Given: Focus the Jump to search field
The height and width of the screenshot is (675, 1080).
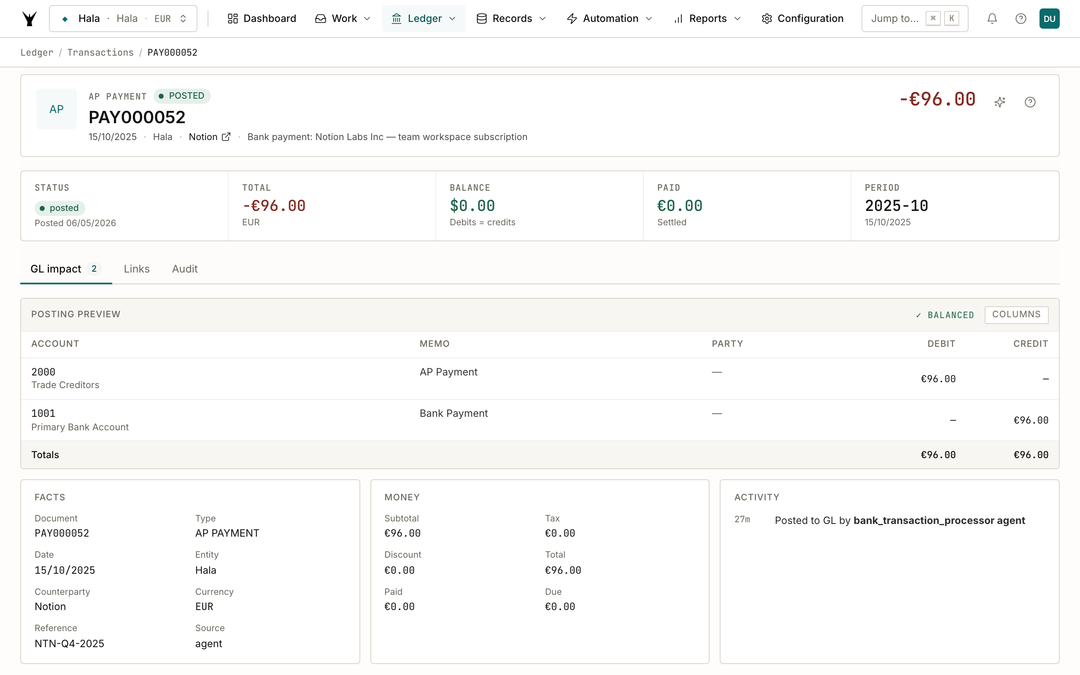Looking at the screenshot, I should [915, 19].
